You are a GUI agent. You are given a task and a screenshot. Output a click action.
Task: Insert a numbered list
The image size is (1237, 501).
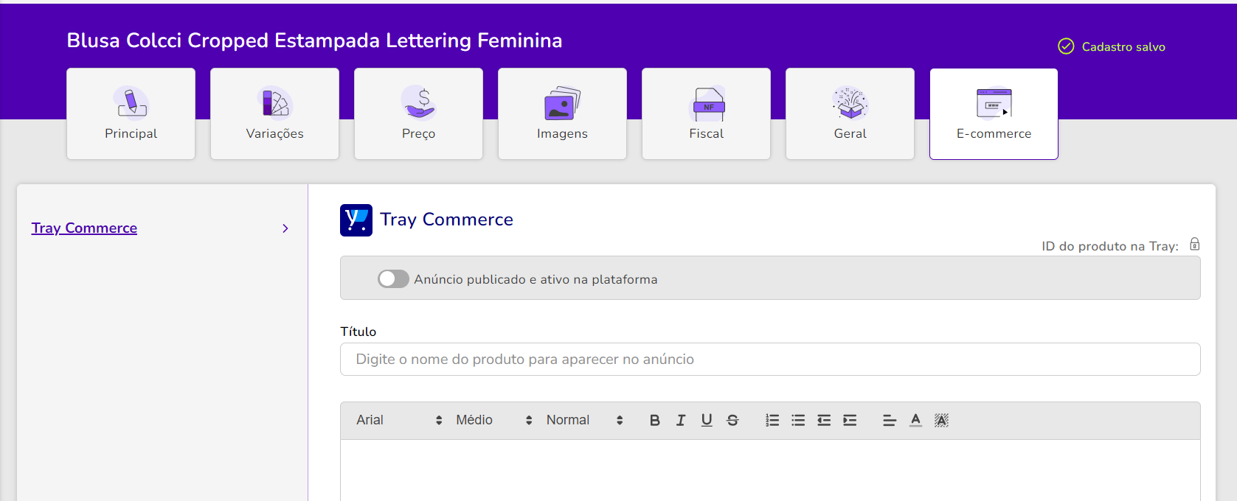point(772,420)
